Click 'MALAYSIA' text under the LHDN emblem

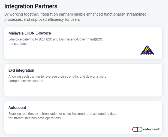147,54
